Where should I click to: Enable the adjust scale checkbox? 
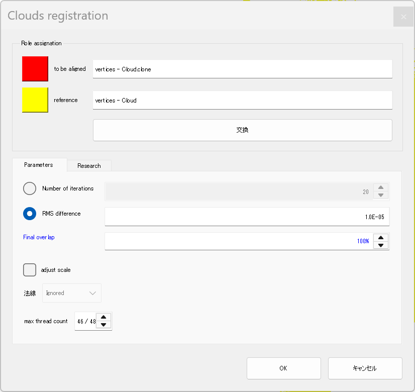point(30,270)
